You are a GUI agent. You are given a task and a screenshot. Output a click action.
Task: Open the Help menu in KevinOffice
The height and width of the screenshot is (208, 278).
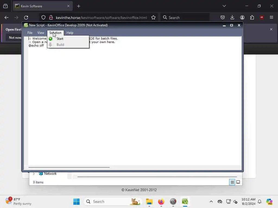pos(70,33)
